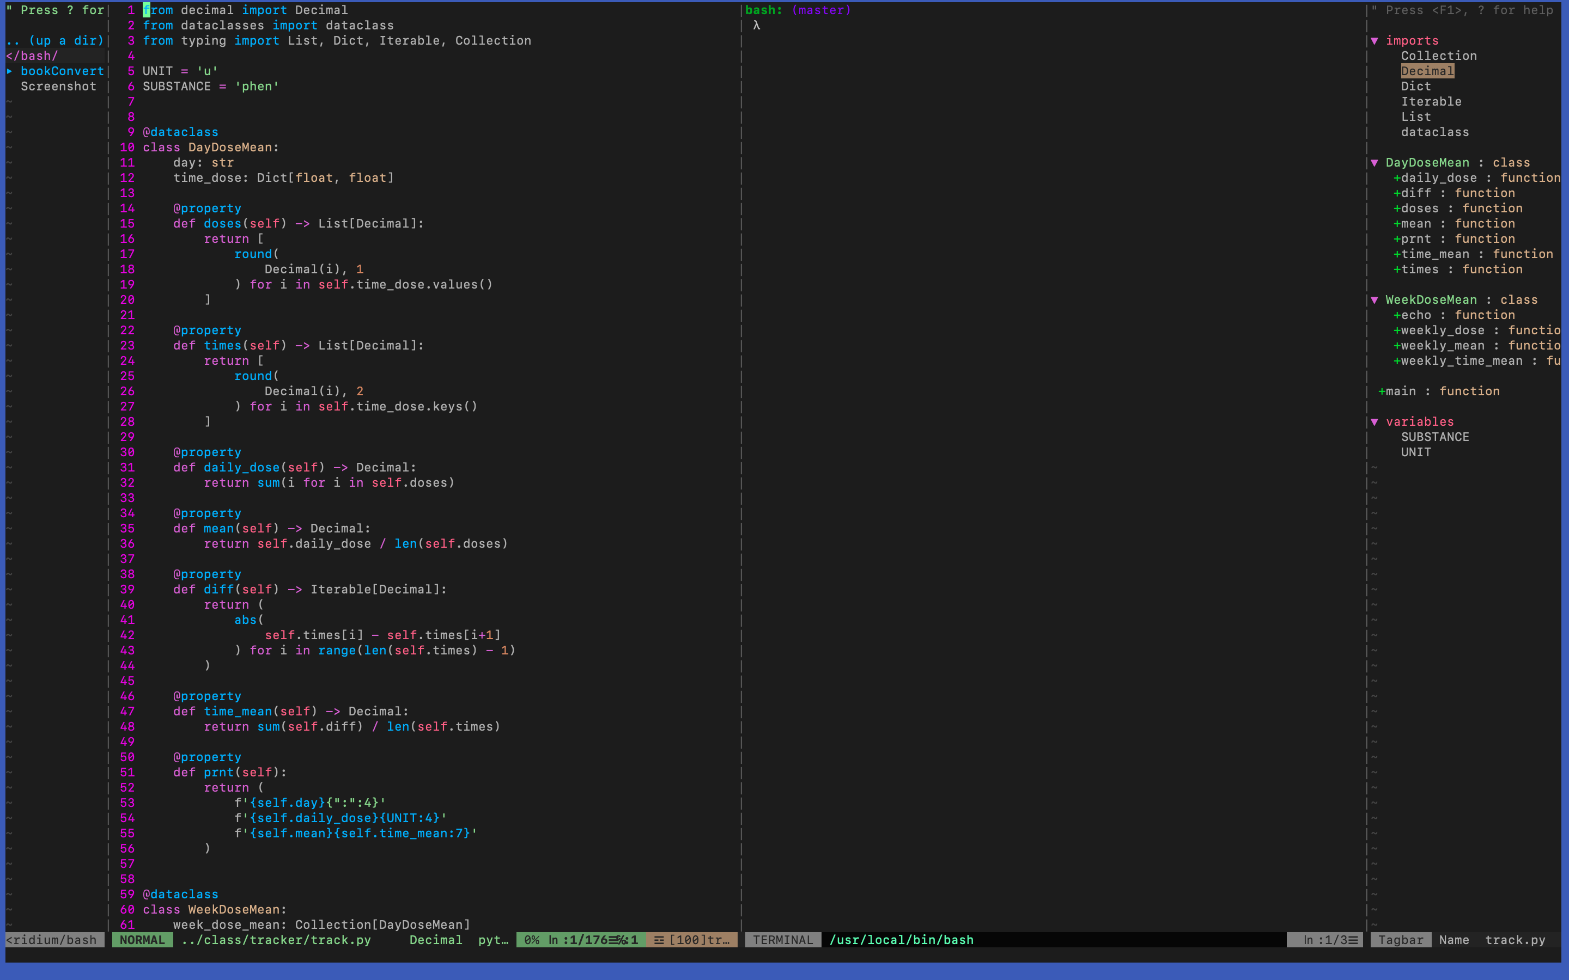The width and height of the screenshot is (1569, 980).
Task: Go up a directory in NERDTree
Action: click(55, 41)
